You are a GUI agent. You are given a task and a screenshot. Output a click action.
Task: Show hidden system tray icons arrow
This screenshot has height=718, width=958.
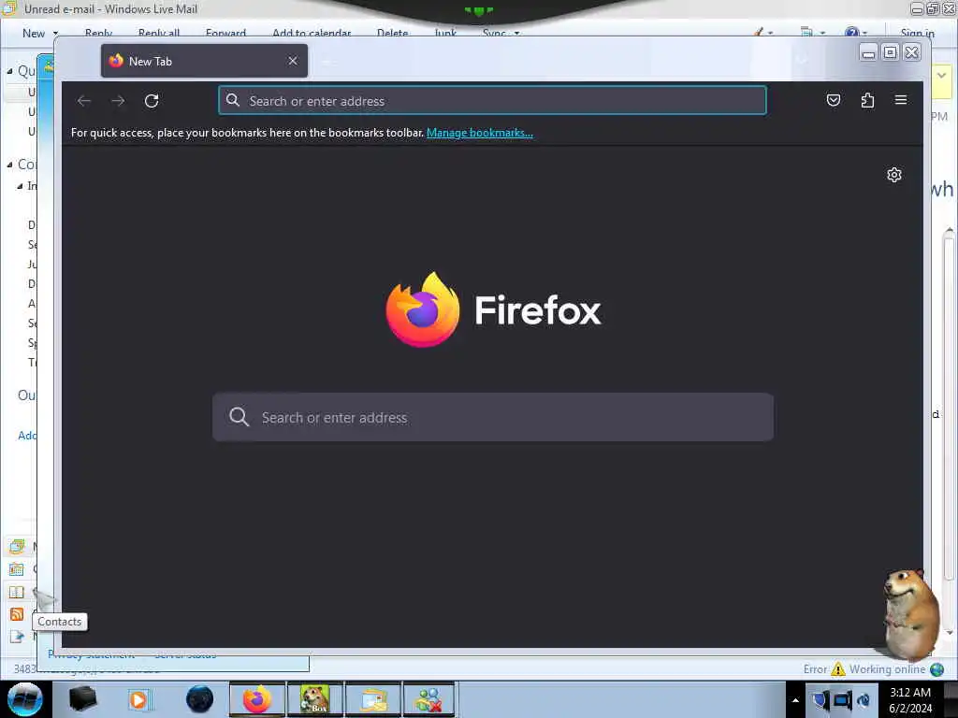pyautogui.click(x=795, y=700)
